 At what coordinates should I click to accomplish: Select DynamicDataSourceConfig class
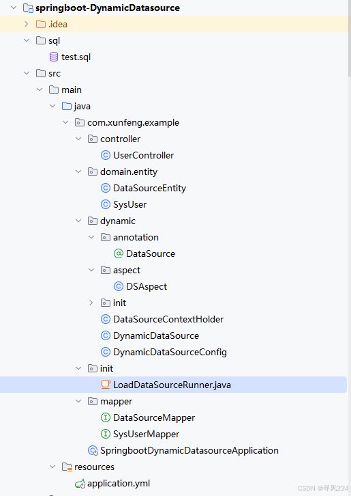pyautogui.click(x=170, y=352)
